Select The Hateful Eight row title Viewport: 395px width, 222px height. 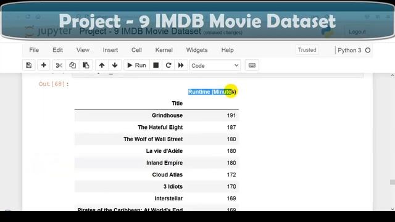[x=160, y=127]
